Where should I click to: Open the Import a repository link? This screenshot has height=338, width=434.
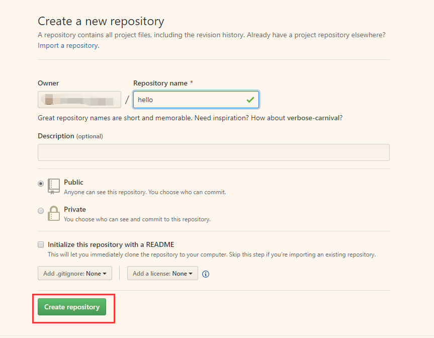pos(68,45)
